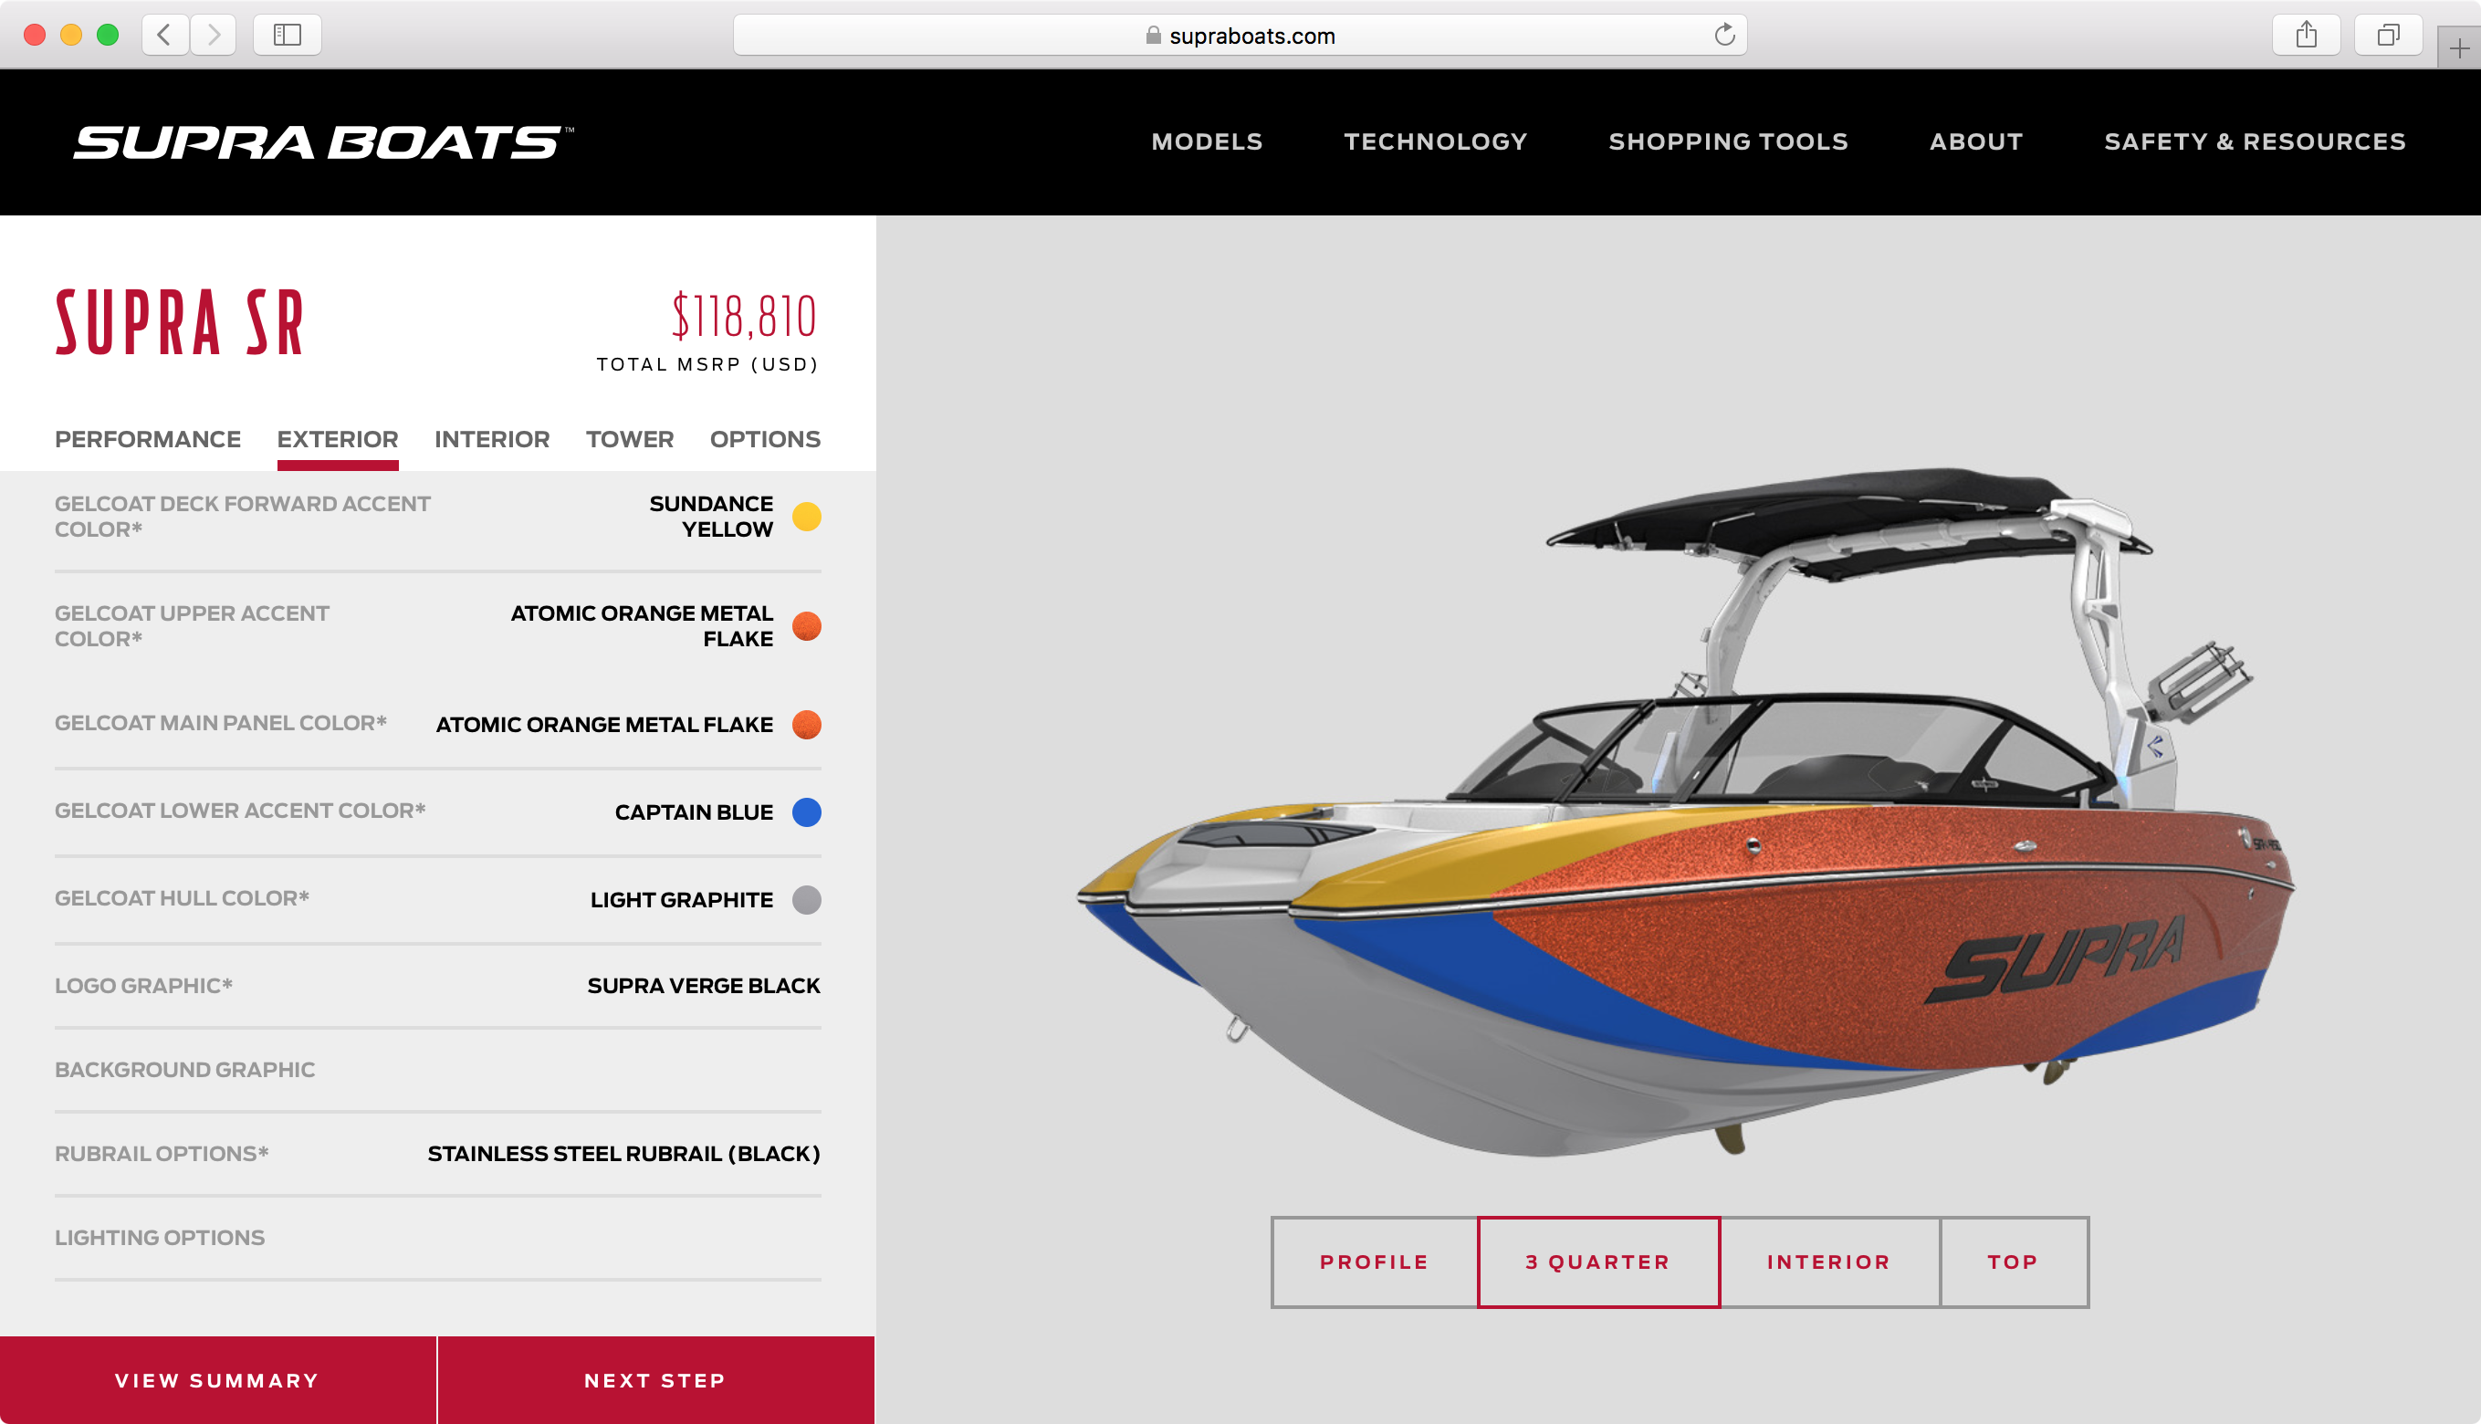Click the Next Step button
This screenshot has height=1424, width=2481.
tap(655, 1380)
